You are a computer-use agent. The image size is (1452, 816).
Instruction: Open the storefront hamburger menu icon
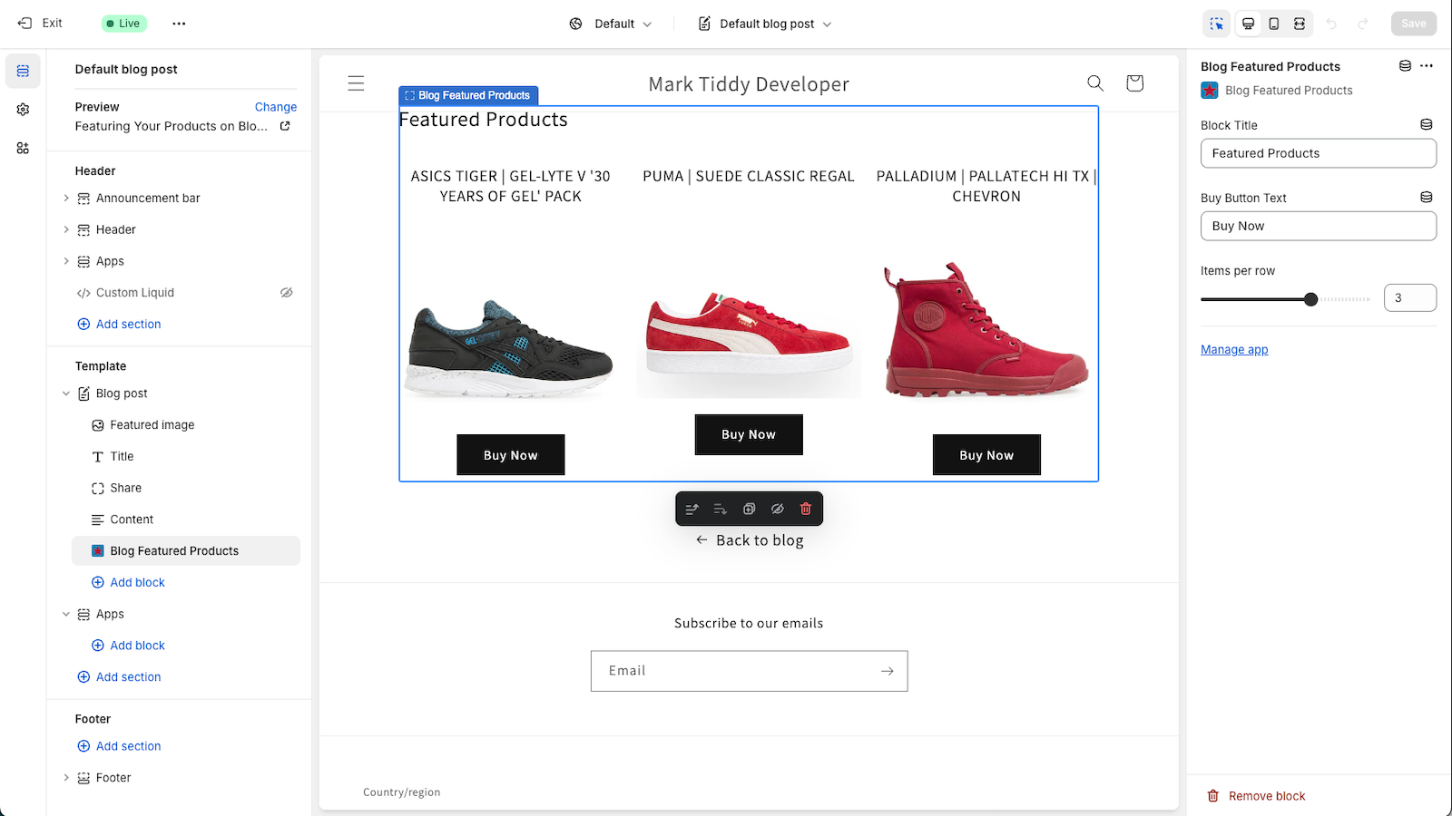[x=356, y=83]
